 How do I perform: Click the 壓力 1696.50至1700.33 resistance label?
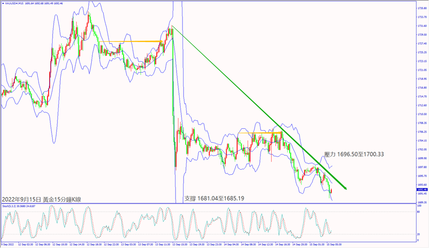click(x=353, y=154)
